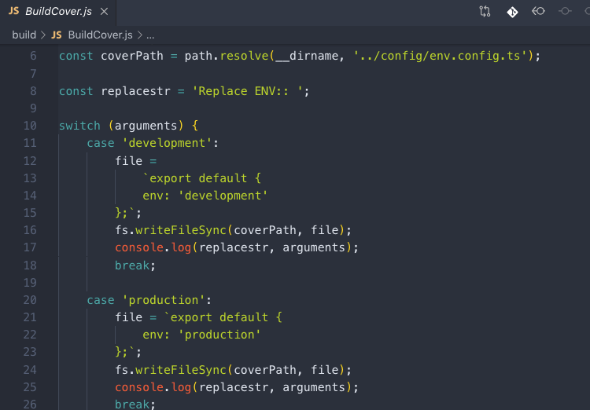
Task: Click path.resolve call on line 6
Action: point(226,56)
